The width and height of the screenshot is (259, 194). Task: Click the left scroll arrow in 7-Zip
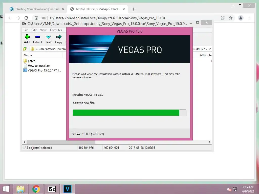point(25,142)
